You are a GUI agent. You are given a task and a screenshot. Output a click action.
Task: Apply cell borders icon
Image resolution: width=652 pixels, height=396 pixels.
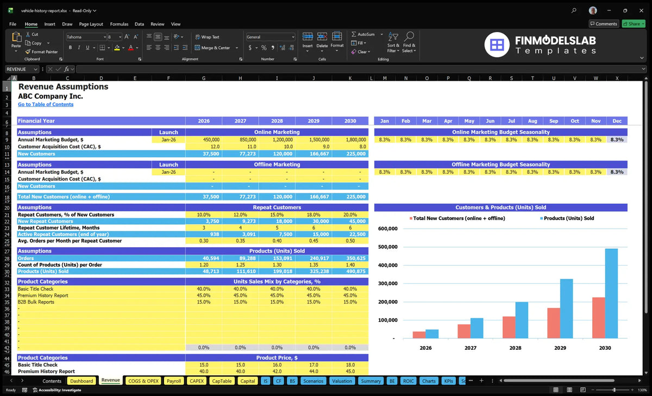102,48
